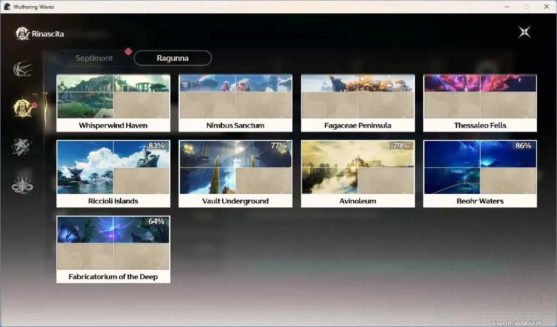Choose the knot-shaped emblem in the sidebar

coord(22,185)
